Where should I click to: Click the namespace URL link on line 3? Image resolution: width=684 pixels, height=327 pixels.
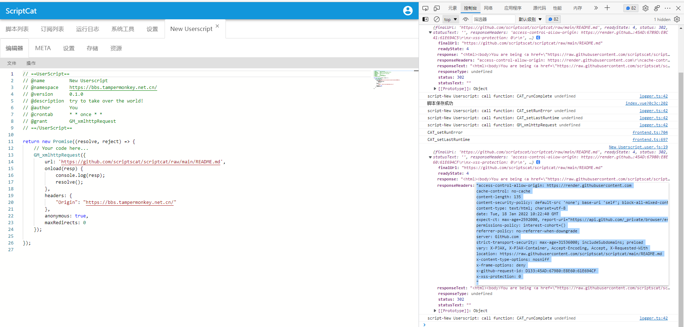tap(113, 88)
